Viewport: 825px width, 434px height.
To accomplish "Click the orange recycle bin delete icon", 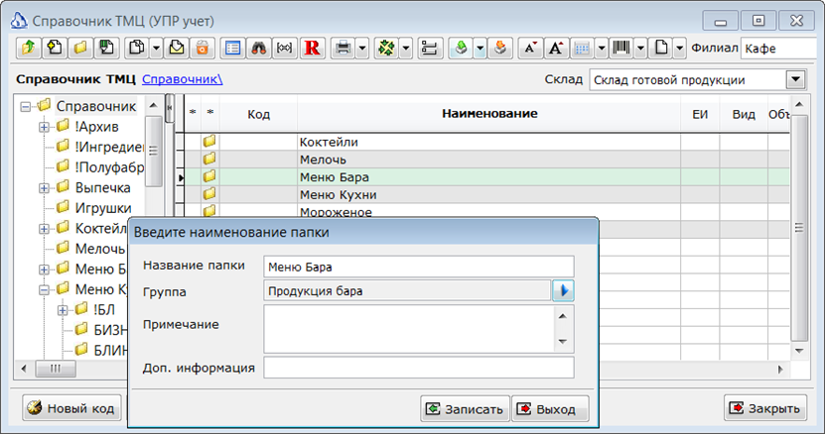I will tap(203, 49).
